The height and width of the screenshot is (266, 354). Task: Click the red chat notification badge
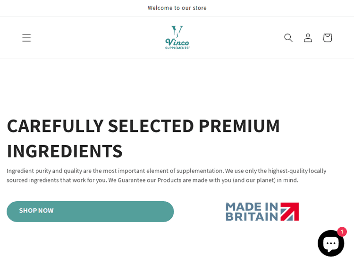pyautogui.click(x=342, y=232)
